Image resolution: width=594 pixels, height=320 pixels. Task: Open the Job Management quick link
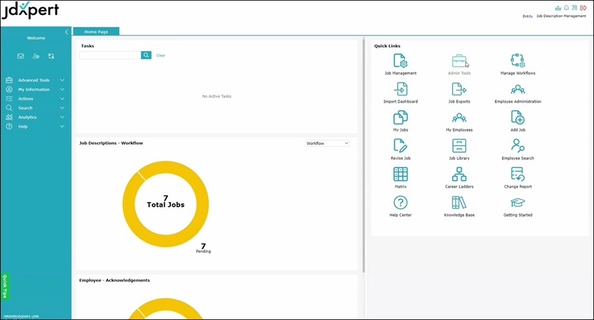[400, 61]
